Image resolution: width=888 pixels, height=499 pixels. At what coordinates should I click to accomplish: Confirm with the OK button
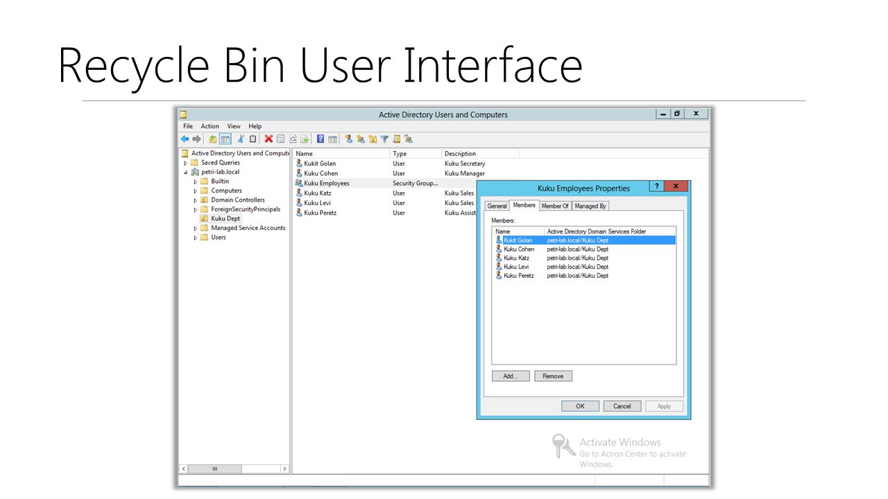(x=580, y=406)
